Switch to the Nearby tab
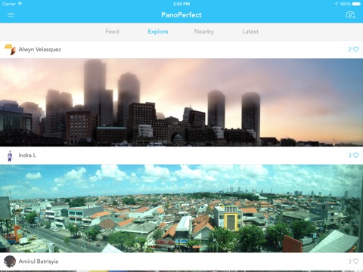The height and width of the screenshot is (272, 363). 204,32
